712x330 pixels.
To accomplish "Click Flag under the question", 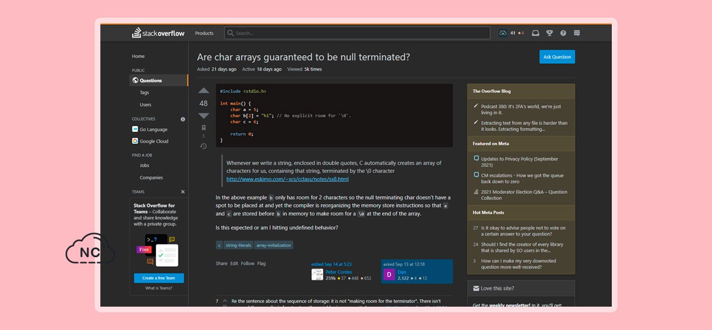I will click(261, 263).
